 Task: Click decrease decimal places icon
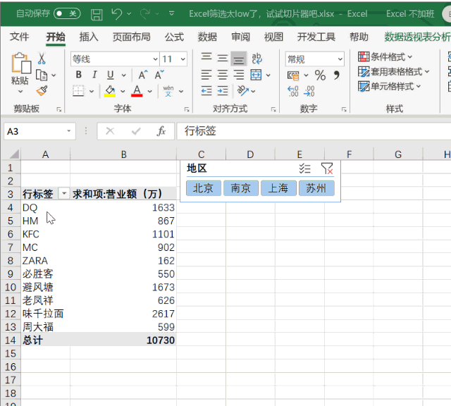point(309,91)
